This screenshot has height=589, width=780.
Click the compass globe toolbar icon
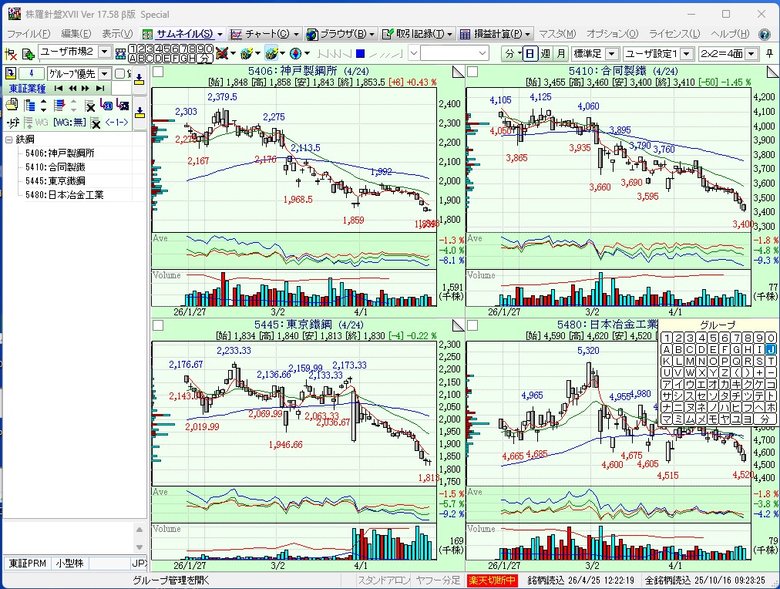294,53
